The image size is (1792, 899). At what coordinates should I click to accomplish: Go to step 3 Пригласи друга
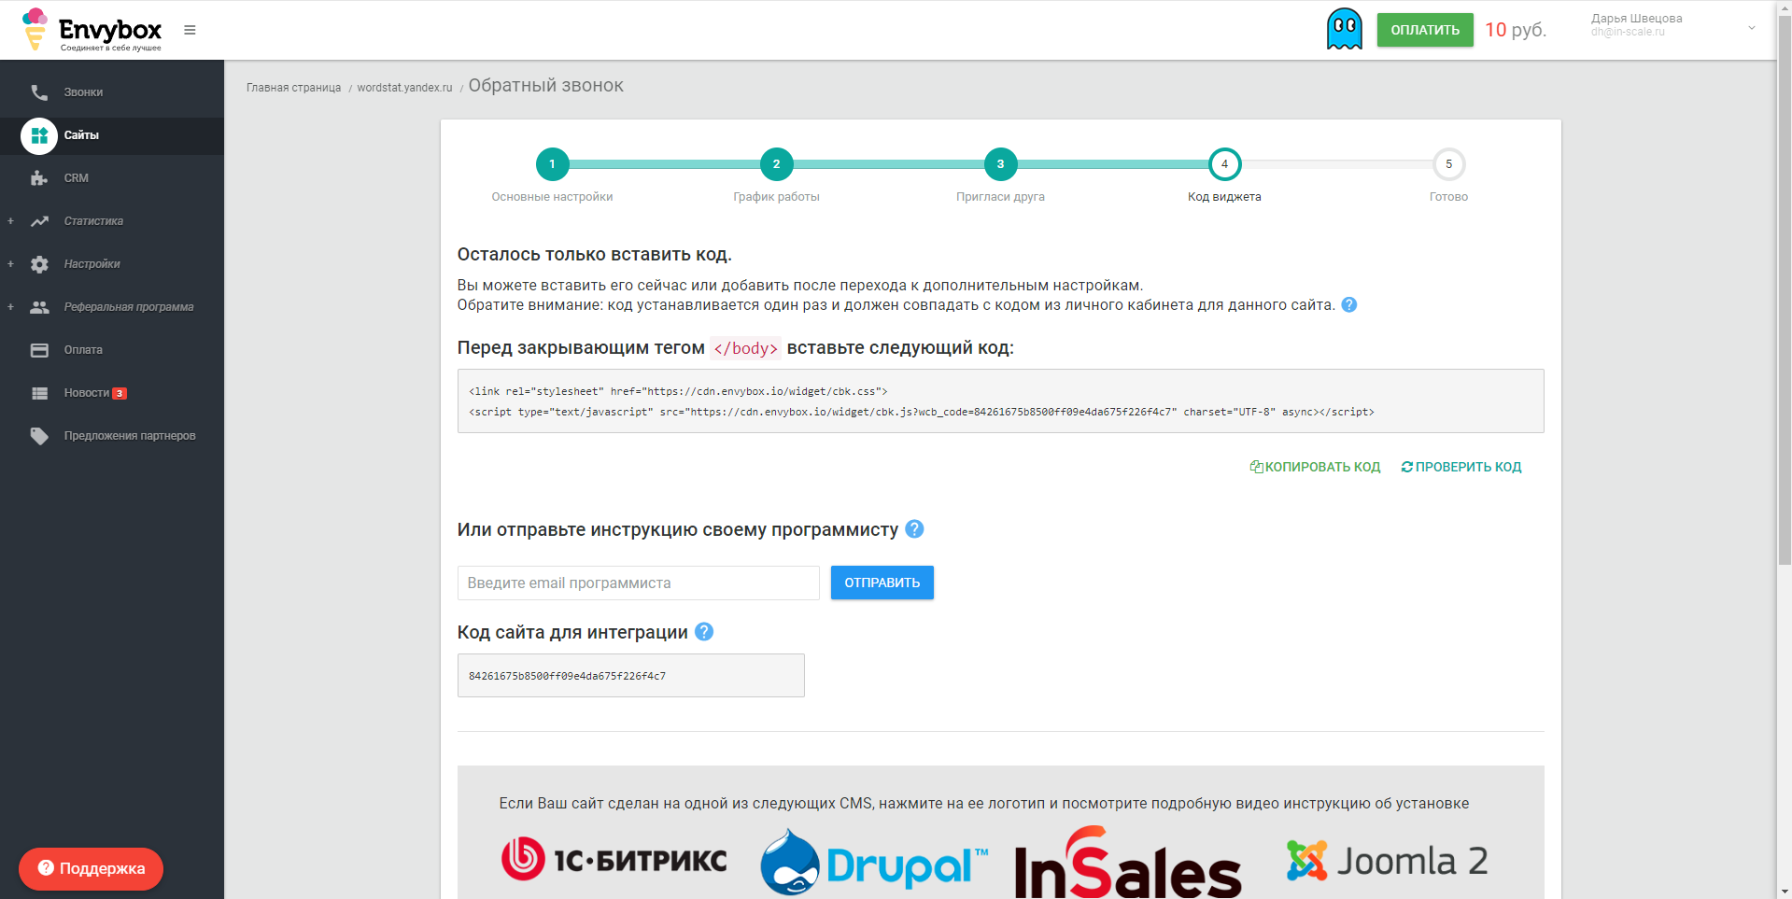click(1000, 164)
